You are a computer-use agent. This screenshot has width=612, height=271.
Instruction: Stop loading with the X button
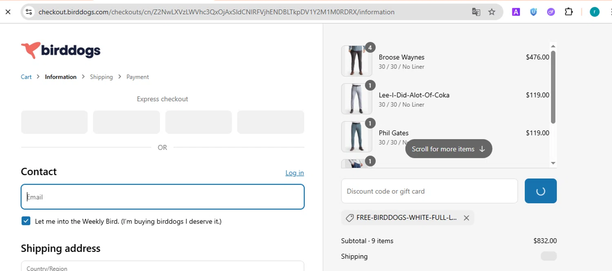coord(8,12)
